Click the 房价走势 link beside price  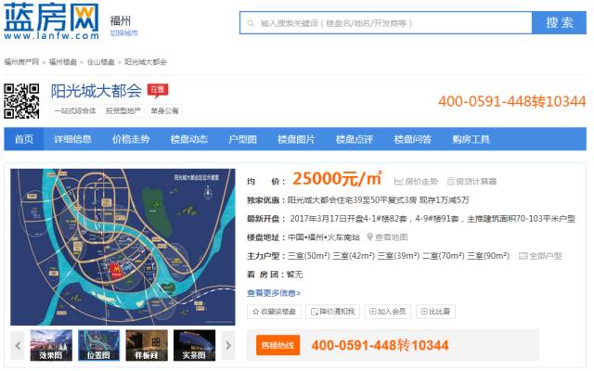421,182
